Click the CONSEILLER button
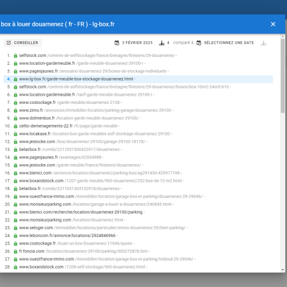Viewport: 287px width, 287px height. (x=22, y=42)
